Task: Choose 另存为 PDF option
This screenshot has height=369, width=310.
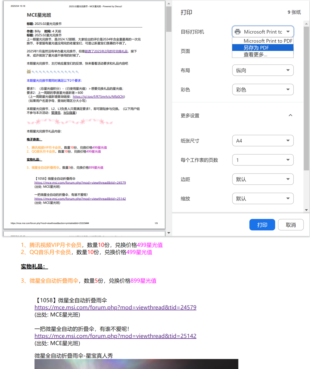Action: [x=263, y=48]
